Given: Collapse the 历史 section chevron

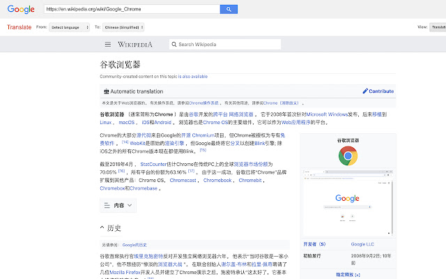Looking at the screenshot, I should pyautogui.click(x=102, y=227).
